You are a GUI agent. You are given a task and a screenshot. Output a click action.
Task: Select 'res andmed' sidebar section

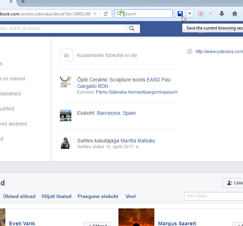tap(13, 124)
